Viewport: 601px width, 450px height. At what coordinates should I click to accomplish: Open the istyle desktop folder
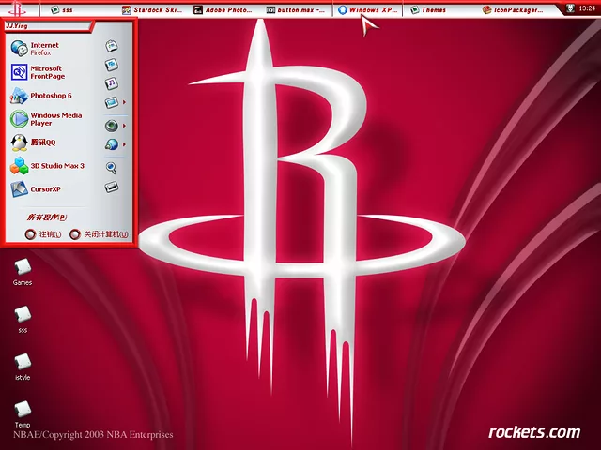coord(23,364)
